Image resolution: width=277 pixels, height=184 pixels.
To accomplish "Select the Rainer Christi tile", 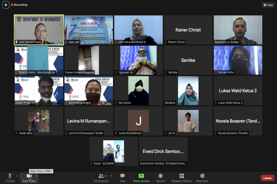I will pos(188,30).
